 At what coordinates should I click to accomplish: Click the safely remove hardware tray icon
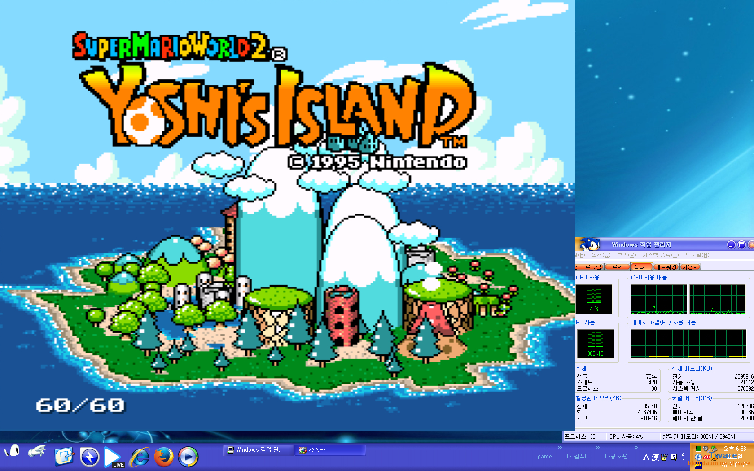715,449
